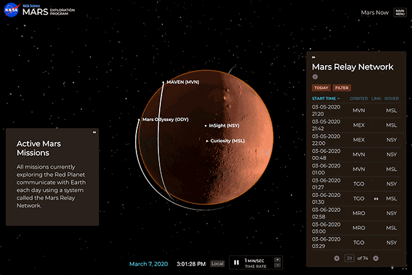Pause the time simulation
This screenshot has height=275, width=412.
(x=236, y=263)
